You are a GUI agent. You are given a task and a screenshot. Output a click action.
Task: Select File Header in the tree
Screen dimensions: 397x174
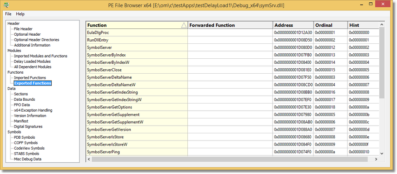(23, 29)
